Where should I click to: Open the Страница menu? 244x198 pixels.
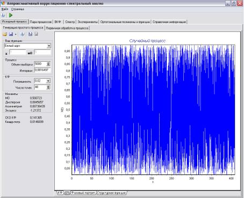click(18, 9)
